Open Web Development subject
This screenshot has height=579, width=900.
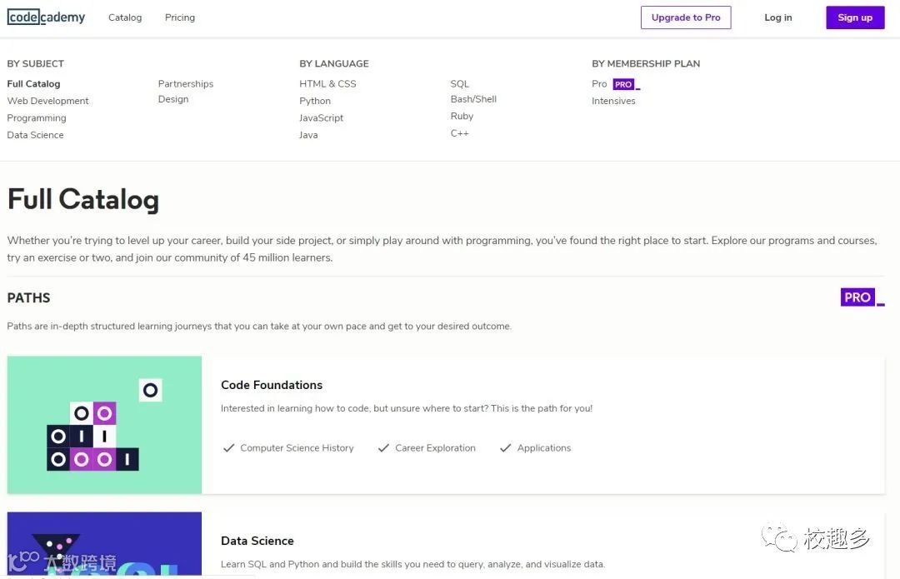click(47, 101)
